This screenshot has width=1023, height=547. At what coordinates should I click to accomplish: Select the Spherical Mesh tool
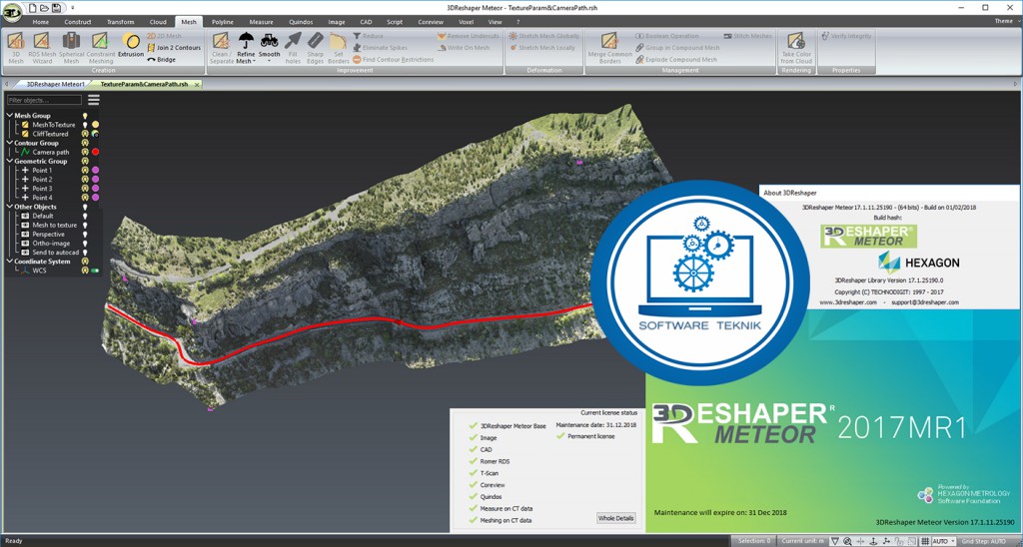[72, 48]
